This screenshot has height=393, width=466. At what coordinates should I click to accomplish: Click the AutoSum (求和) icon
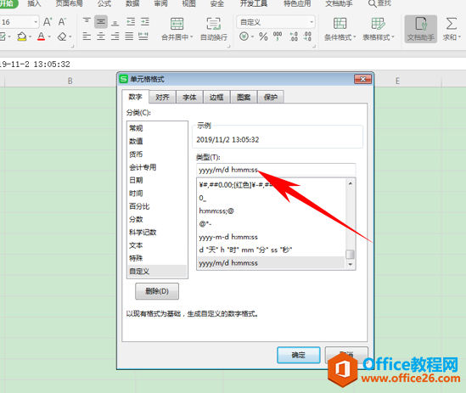click(451, 24)
